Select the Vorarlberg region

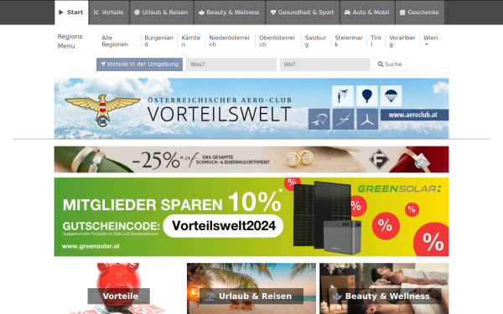(402, 41)
